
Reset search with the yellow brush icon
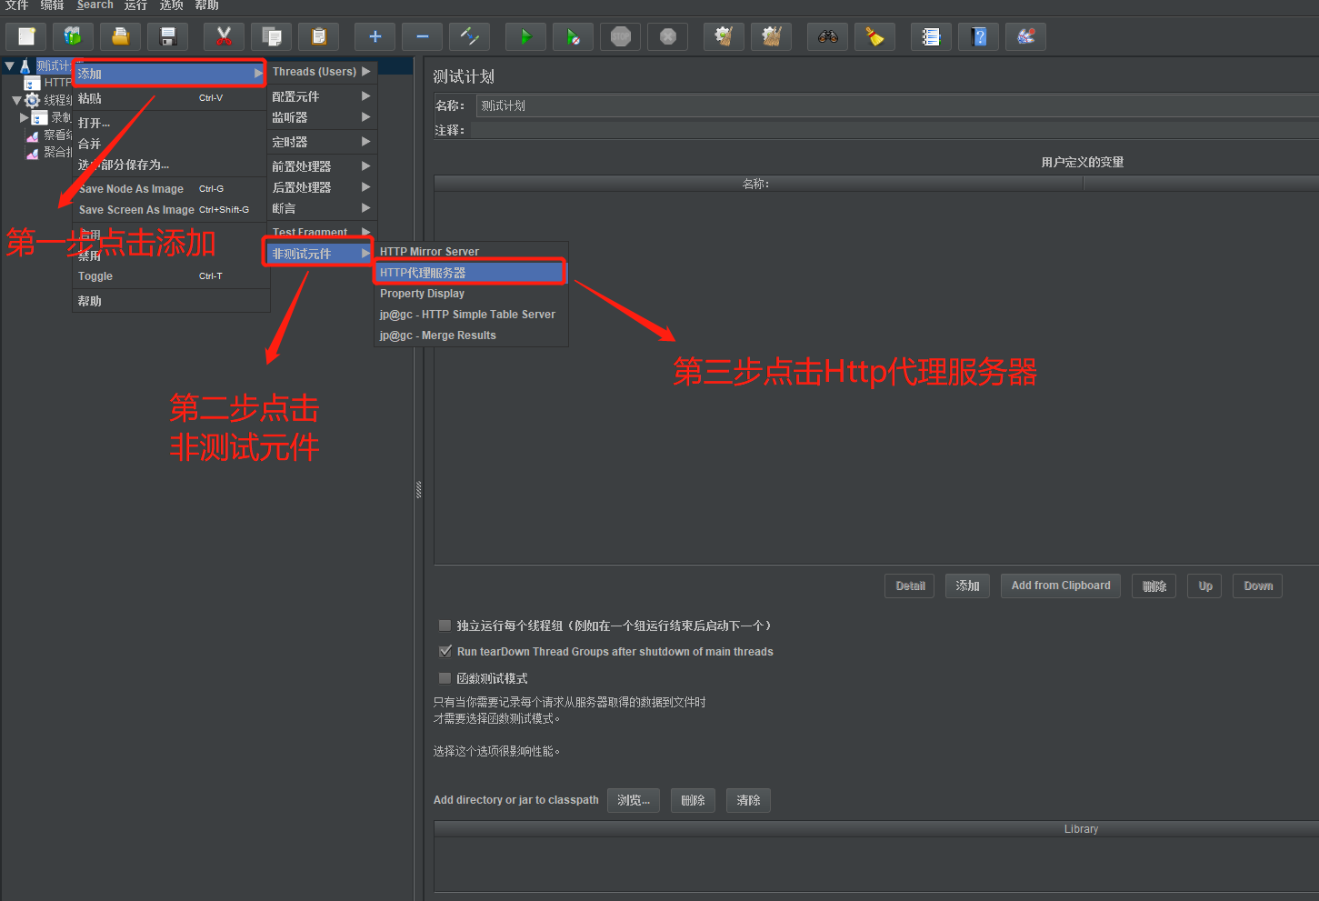tap(875, 36)
